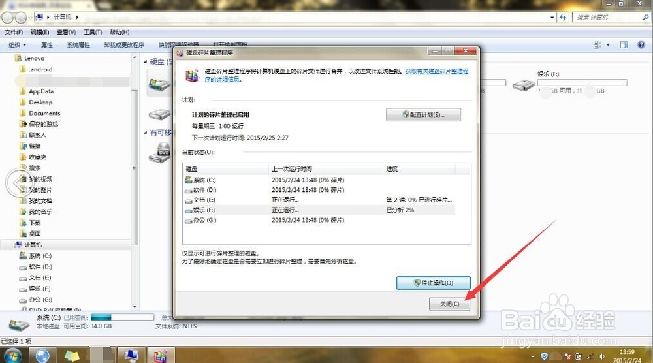Image resolution: width=653 pixels, height=363 pixels.
Task: Click the refresh button beside address bar
Action: (x=563, y=18)
